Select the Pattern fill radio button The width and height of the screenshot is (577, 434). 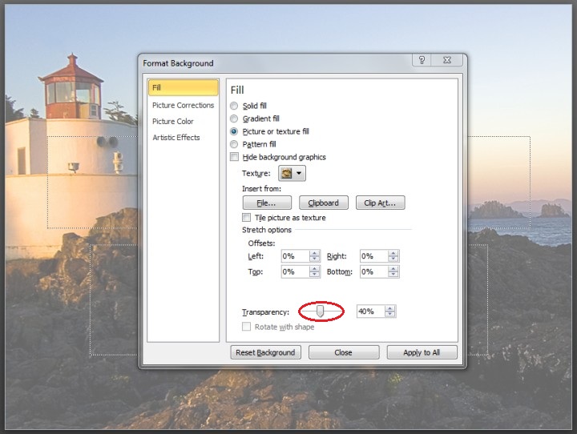click(234, 144)
